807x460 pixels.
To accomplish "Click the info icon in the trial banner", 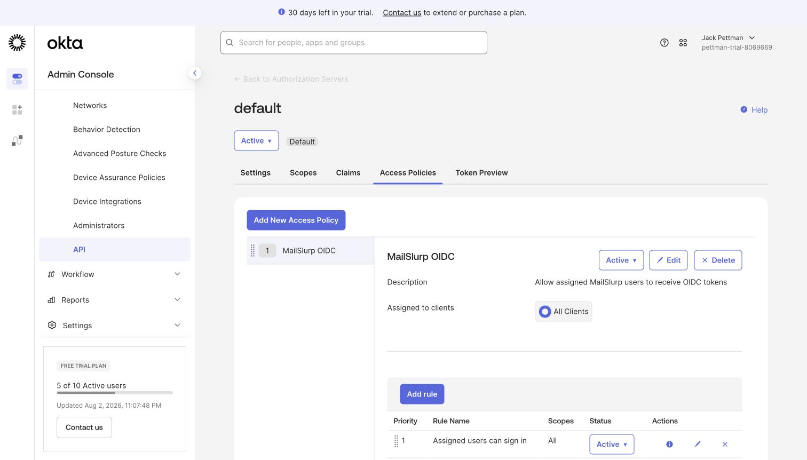I will pos(281,12).
